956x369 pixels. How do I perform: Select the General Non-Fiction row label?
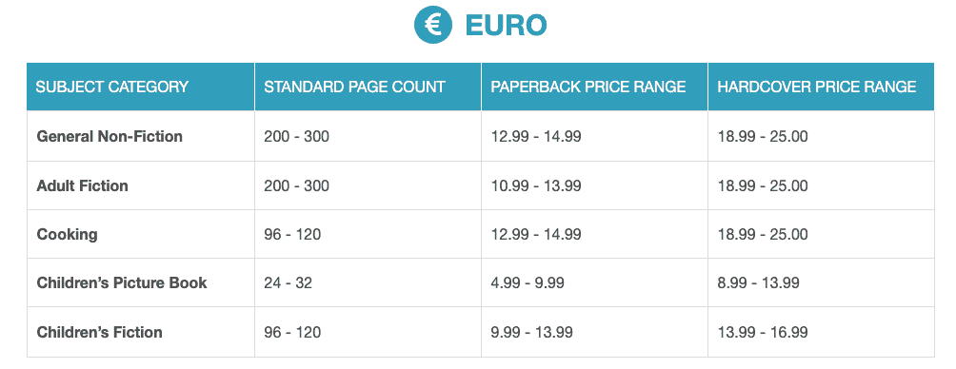110,136
